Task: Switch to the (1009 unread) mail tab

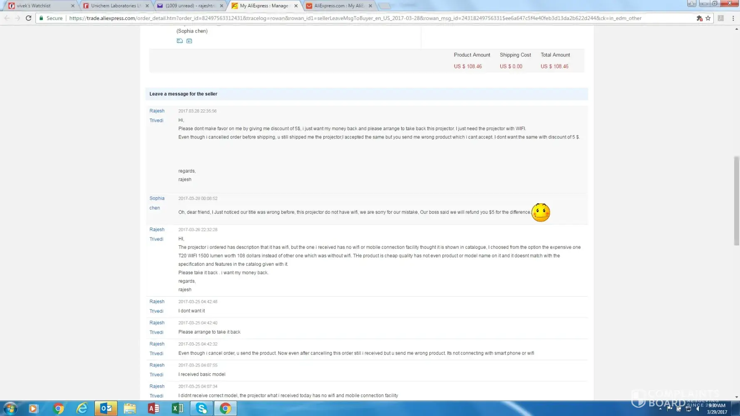Action: pos(189,6)
